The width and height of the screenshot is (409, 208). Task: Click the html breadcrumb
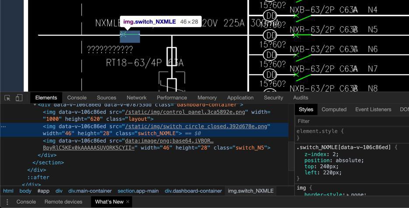(x=8, y=191)
